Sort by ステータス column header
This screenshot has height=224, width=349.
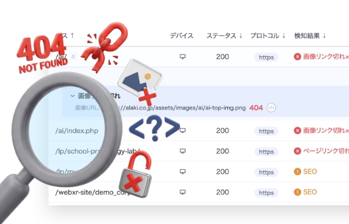click(x=224, y=36)
